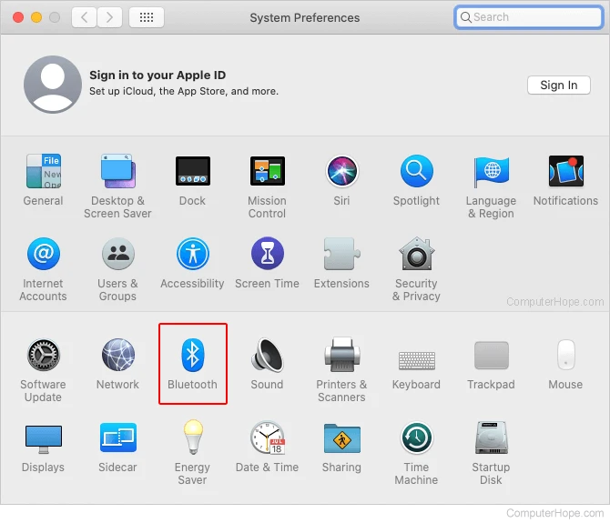610x523 pixels.
Task: Close the System Preferences window
Action: (18, 17)
